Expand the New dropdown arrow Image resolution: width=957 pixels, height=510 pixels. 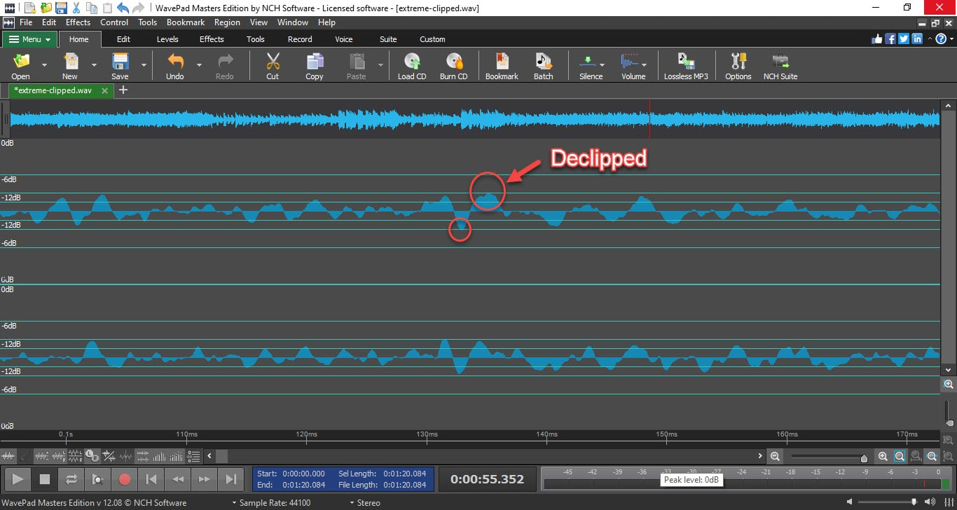[x=94, y=64]
